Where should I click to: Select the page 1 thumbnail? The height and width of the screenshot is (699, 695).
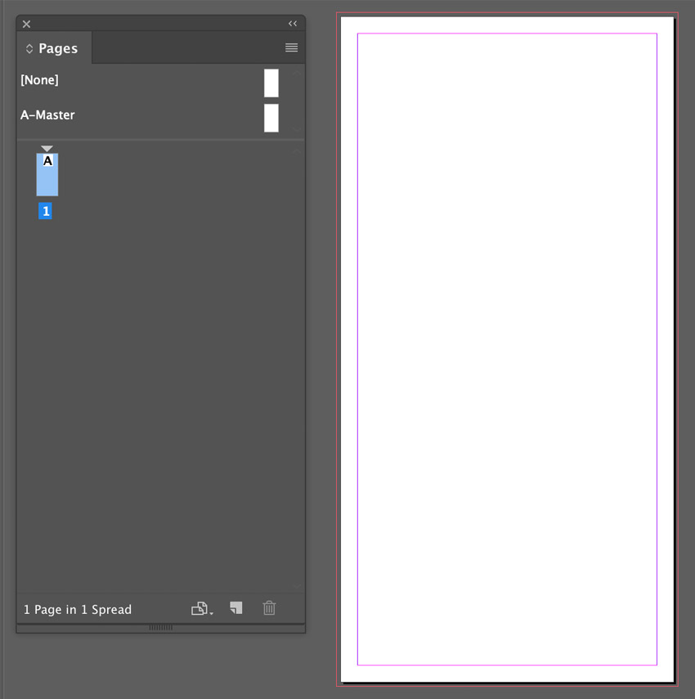click(47, 175)
